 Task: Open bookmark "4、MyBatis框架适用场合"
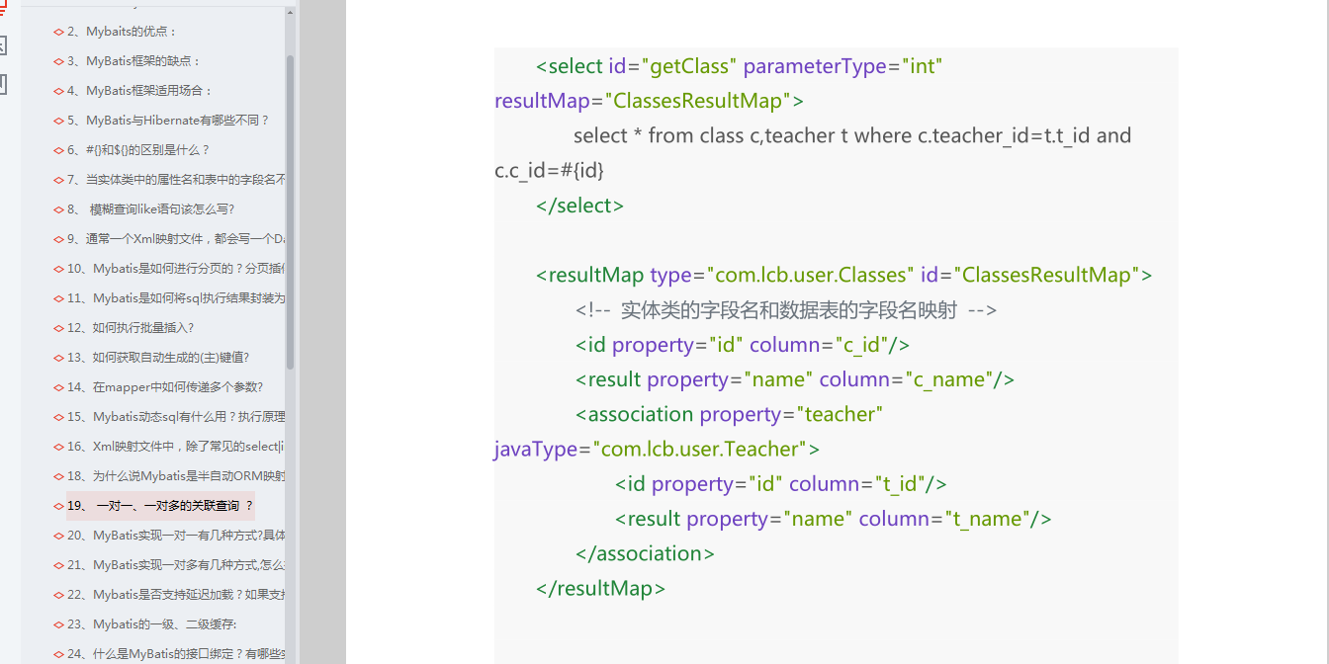tap(140, 91)
